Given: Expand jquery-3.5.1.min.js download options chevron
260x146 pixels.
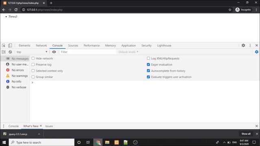Looking at the screenshot, I should click(39, 134).
